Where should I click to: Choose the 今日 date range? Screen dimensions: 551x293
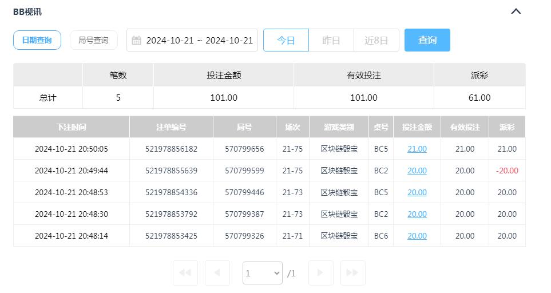[x=286, y=40]
